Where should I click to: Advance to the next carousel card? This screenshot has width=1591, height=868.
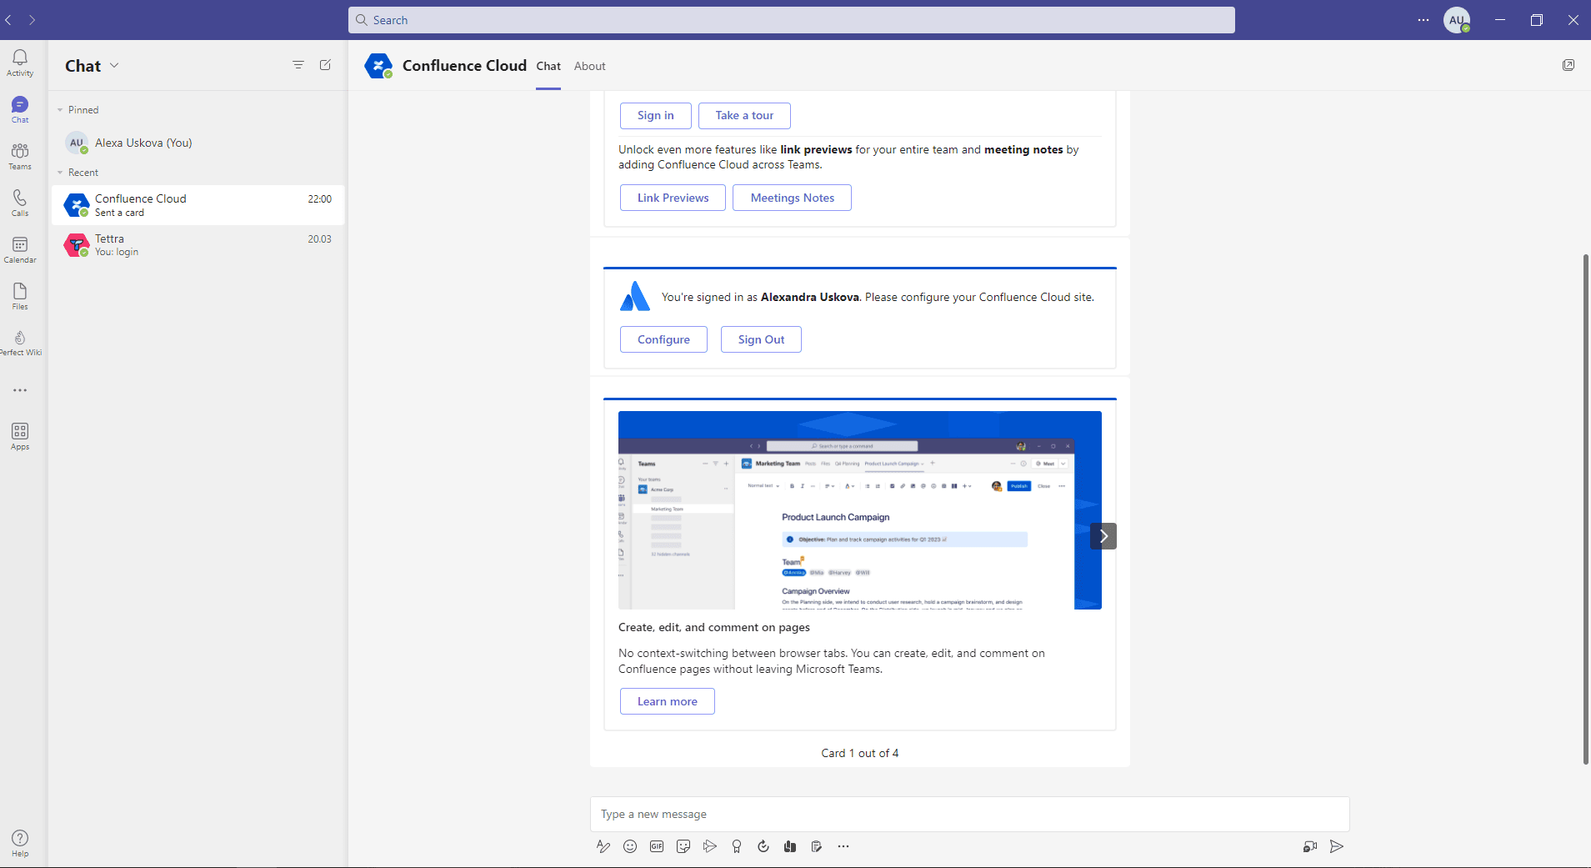click(1103, 536)
